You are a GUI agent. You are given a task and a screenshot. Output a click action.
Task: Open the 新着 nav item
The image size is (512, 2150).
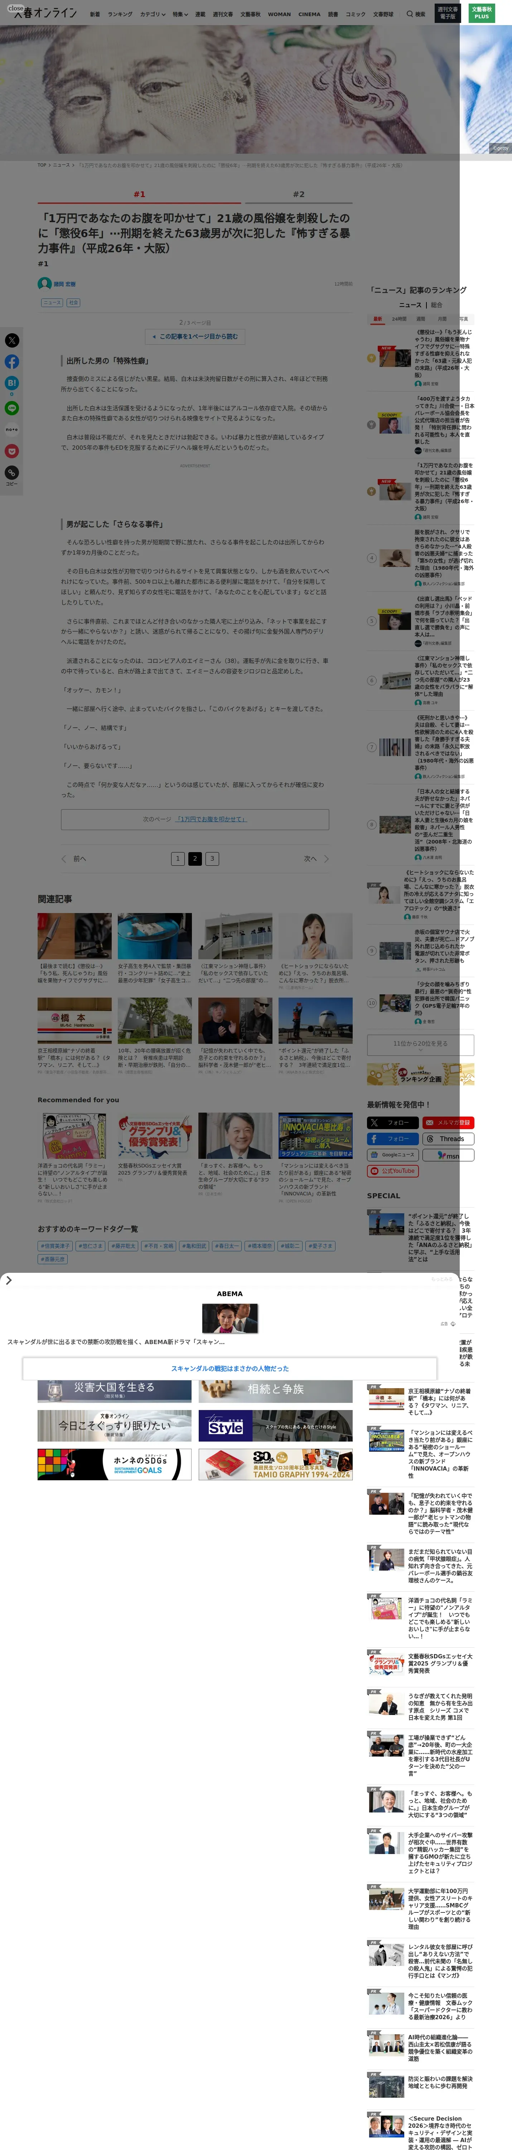point(95,14)
